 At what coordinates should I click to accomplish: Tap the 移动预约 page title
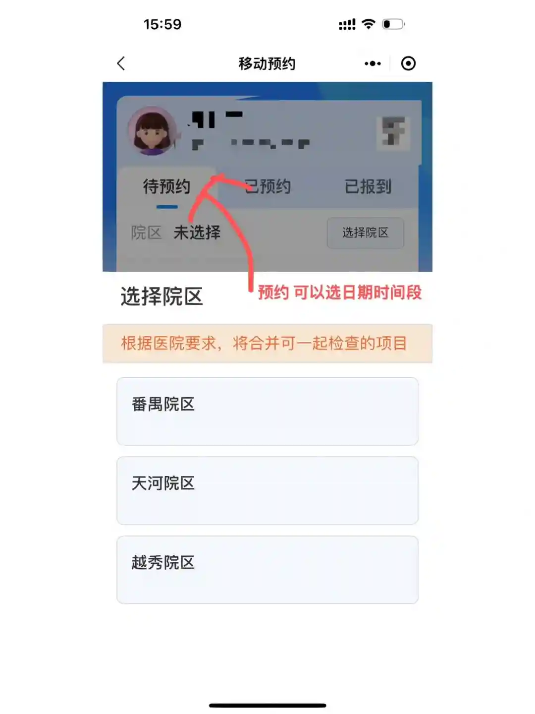pos(267,63)
